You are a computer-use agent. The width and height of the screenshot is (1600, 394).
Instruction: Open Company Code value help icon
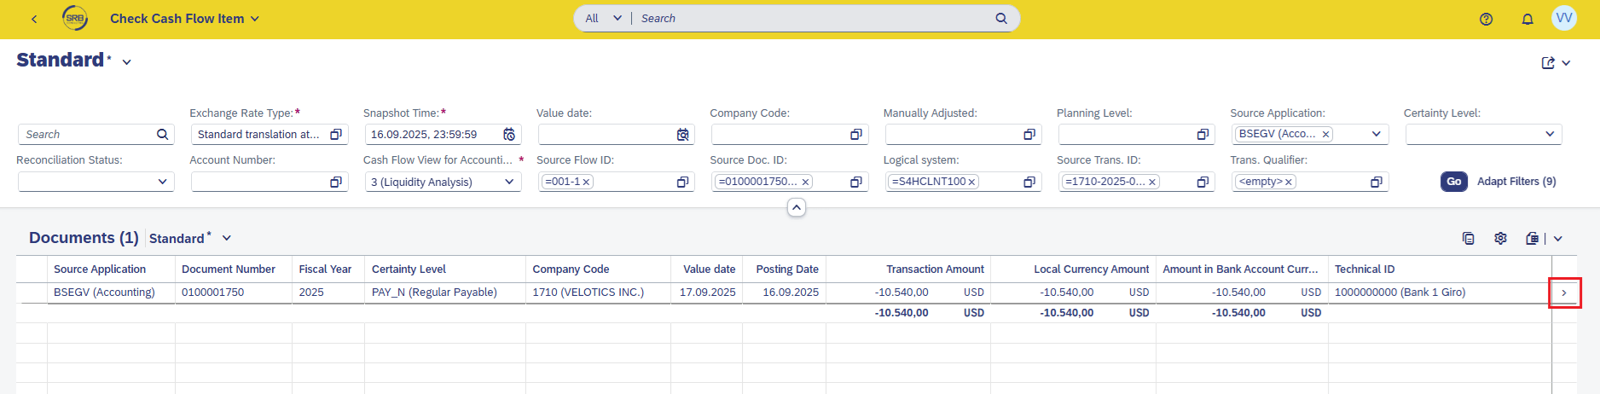[x=856, y=135]
